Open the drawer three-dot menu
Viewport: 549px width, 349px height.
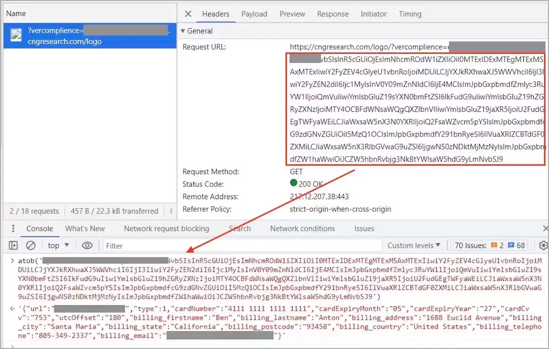13,229
